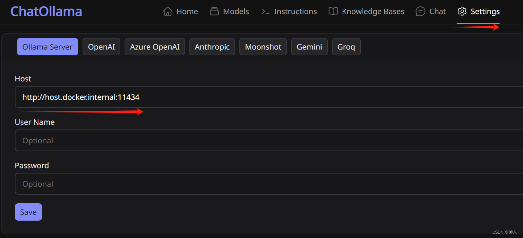Click the ChatOllama logo
Screen dimensions: 523x238
pyautogui.click(x=46, y=12)
